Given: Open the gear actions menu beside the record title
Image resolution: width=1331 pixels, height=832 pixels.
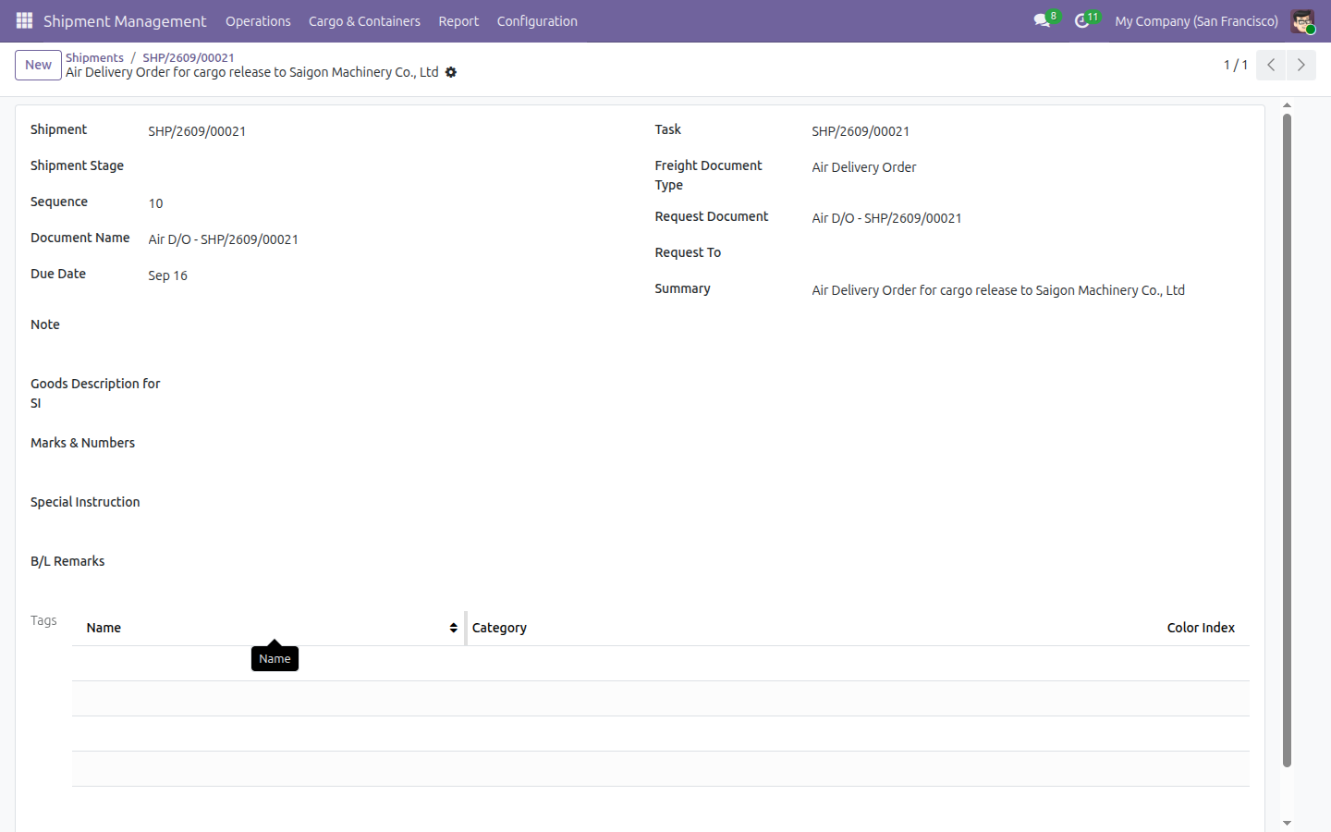Looking at the screenshot, I should tap(451, 72).
